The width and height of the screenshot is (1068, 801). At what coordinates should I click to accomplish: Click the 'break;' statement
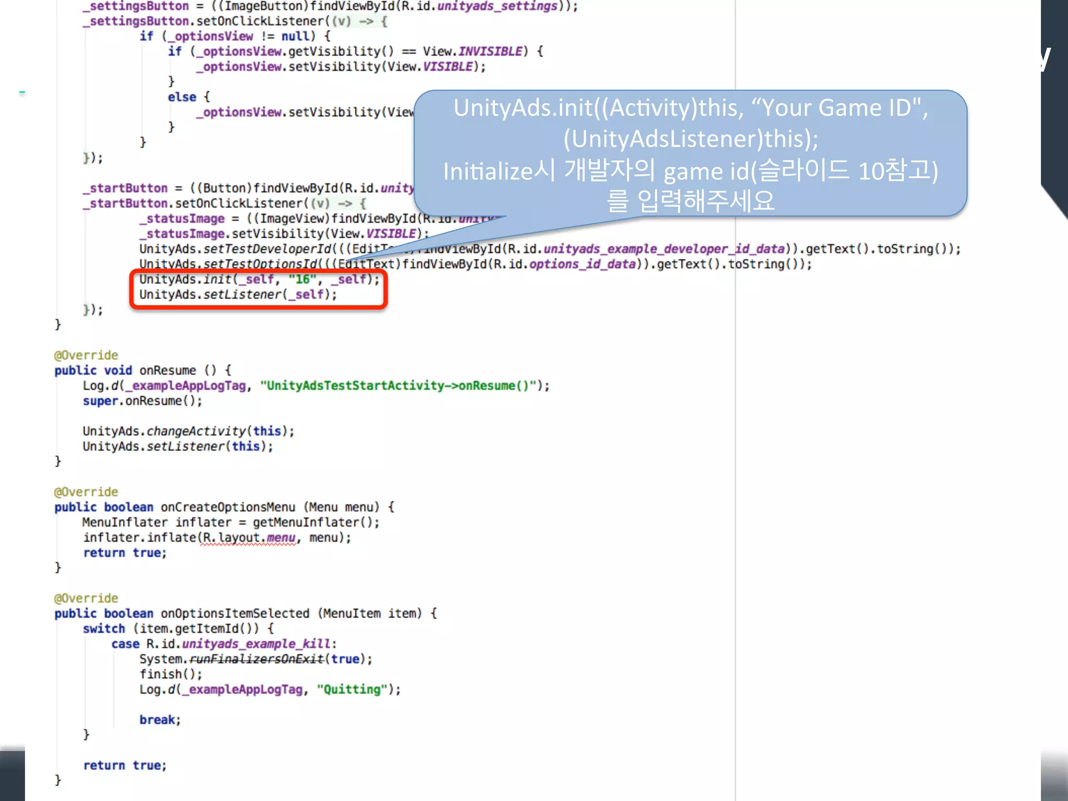(160, 720)
